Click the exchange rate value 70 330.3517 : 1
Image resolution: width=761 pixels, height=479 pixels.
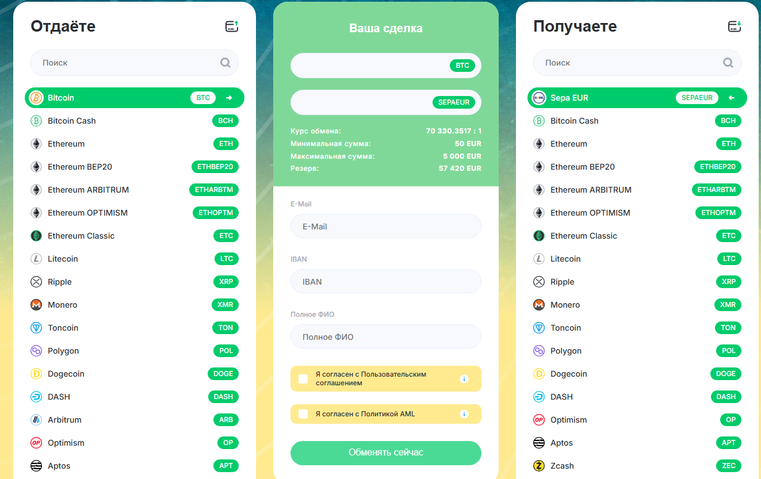[454, 131]
